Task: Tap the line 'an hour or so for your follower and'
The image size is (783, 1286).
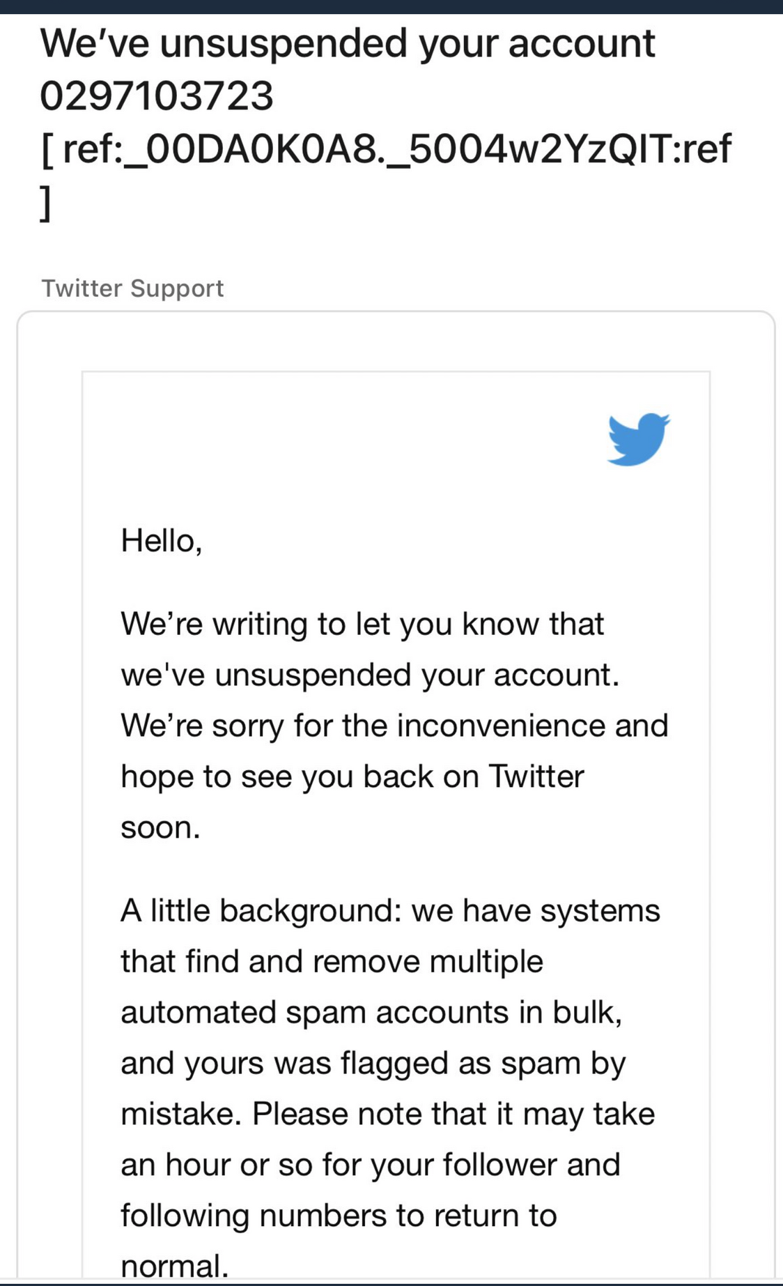Action: tap(371, 1165)
